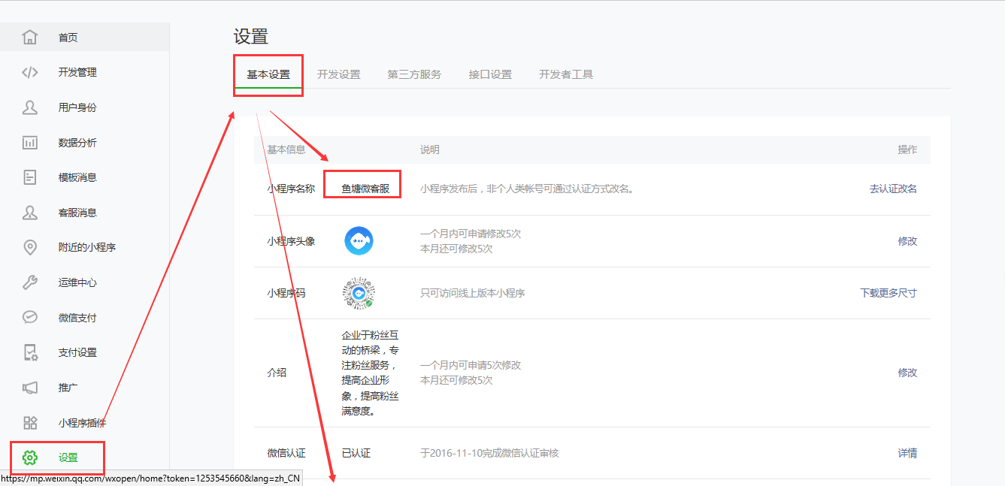Click the mini program name 鱼塘微客服
Screen dimensions: 1005x486
point(365,189)
